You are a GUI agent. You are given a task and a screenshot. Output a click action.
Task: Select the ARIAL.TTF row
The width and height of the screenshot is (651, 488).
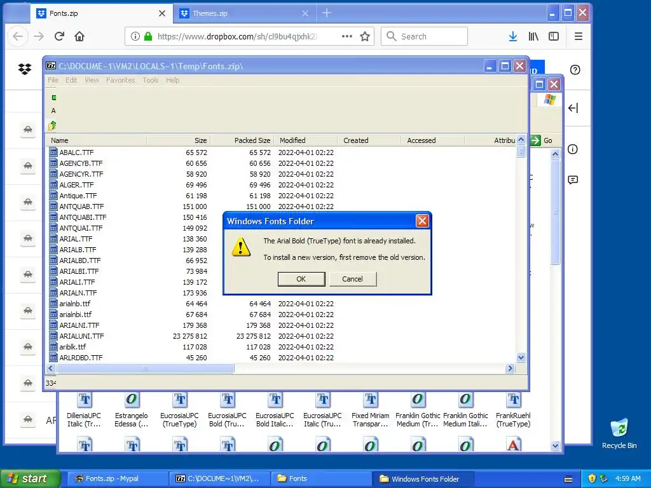point(281,239)
